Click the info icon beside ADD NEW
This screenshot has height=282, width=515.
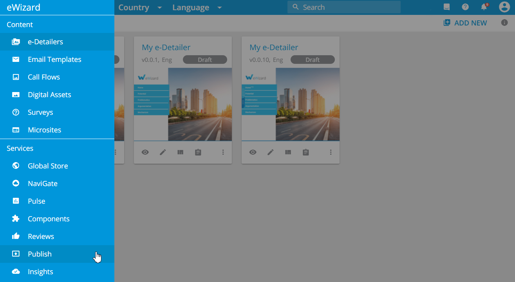[504, 23]
